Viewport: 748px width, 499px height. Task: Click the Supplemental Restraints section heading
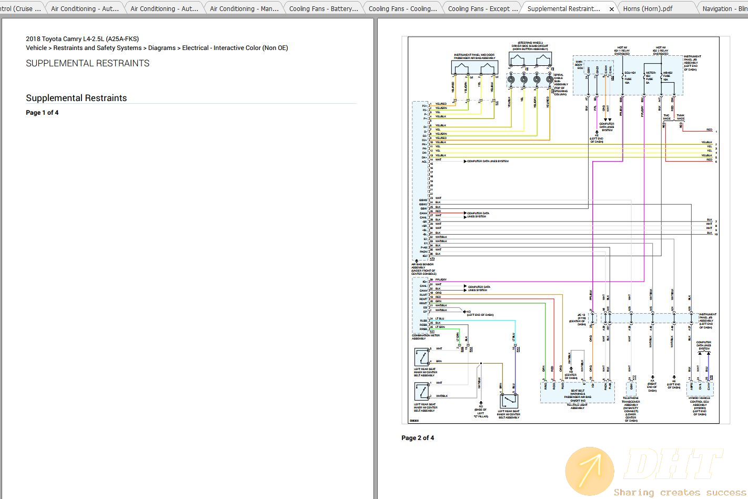click(x=76, y=98)
